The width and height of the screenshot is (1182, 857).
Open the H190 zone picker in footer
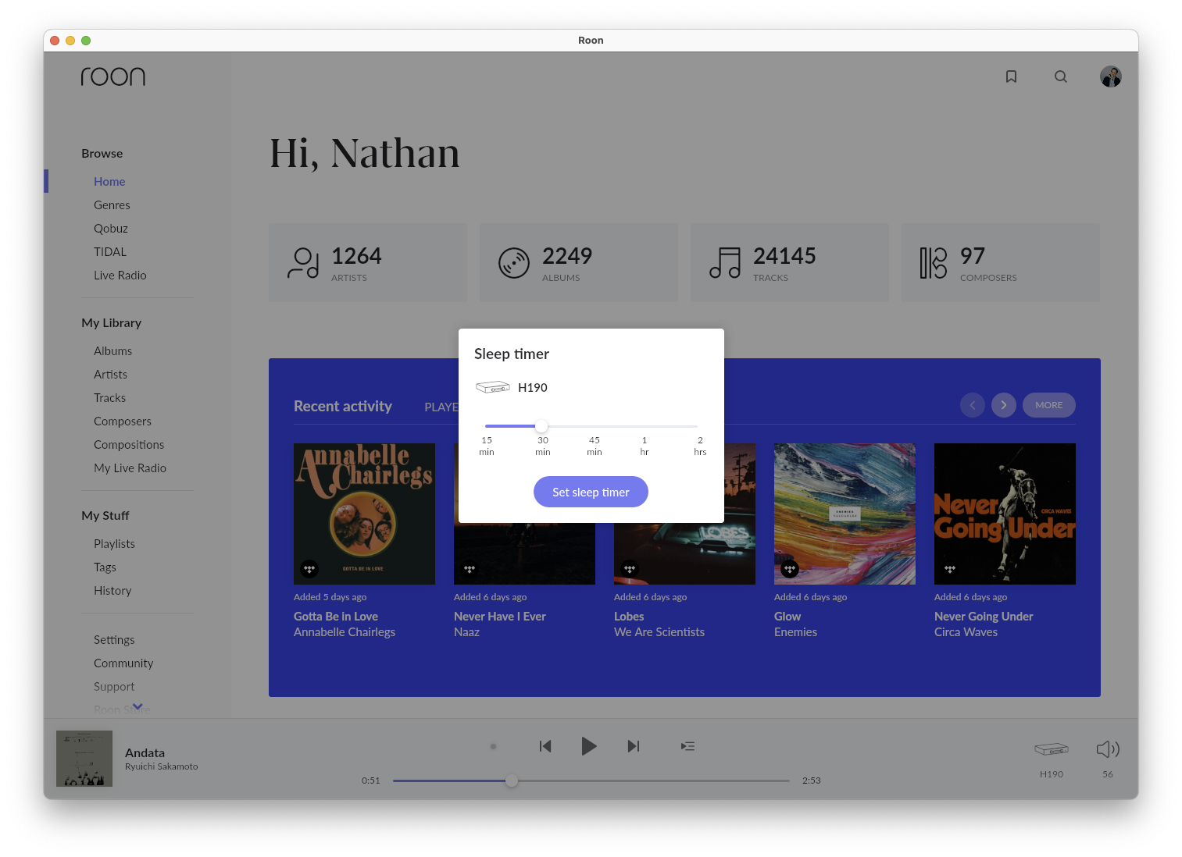point(1052,749)
